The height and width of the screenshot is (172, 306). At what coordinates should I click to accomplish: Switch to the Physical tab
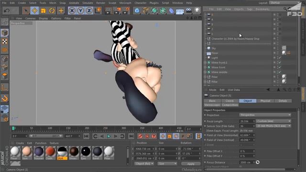(x=265, y=101)
